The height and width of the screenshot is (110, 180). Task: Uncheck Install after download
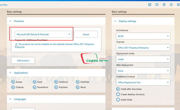coord(118,89)
